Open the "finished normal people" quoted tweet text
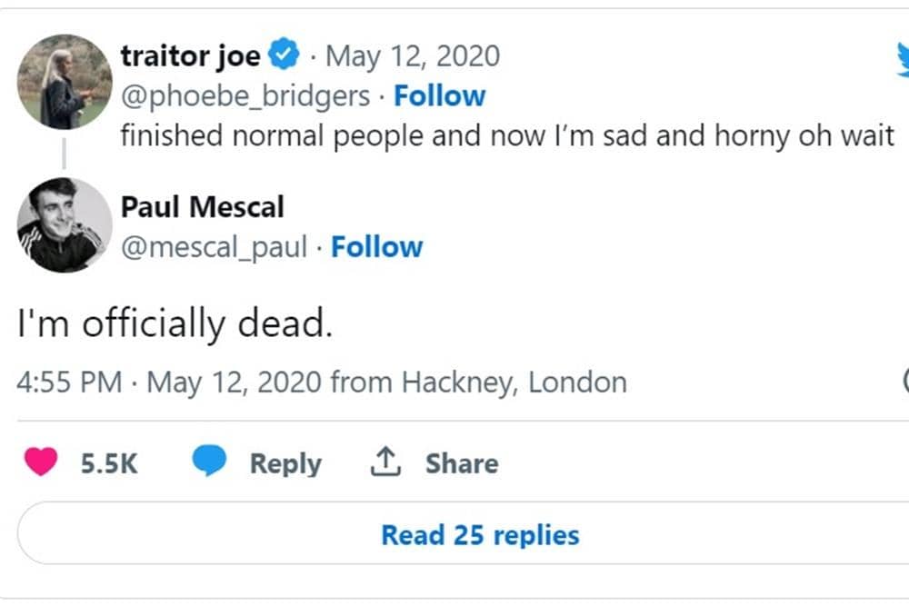 507,135
